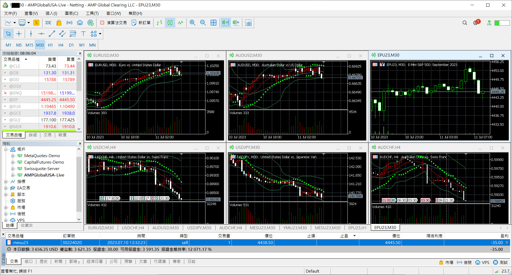Expand CapitalFutures-Demo server node
This screenshot has width=512, height=275.
click(13, 162)
